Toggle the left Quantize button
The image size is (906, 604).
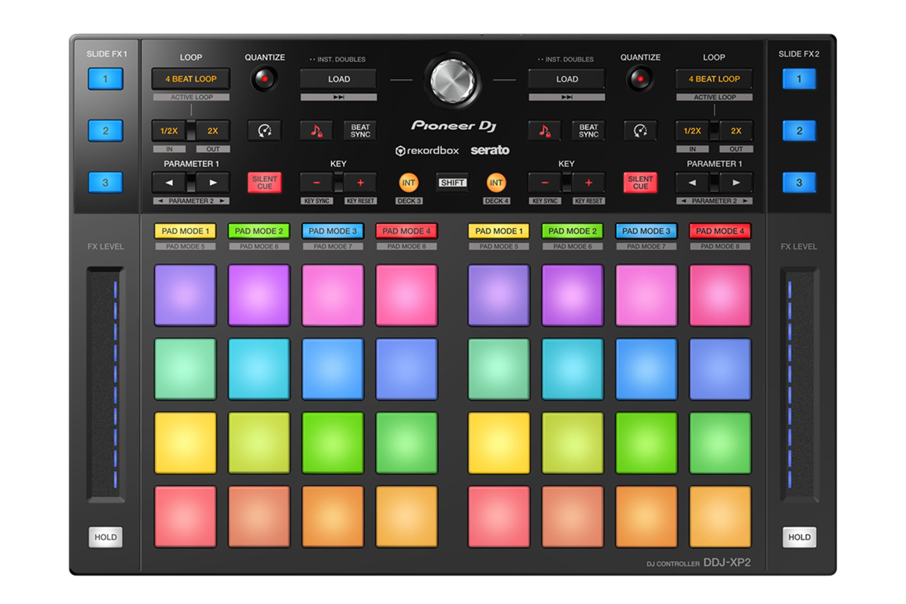pyautogui.click(x=264, y=79)
